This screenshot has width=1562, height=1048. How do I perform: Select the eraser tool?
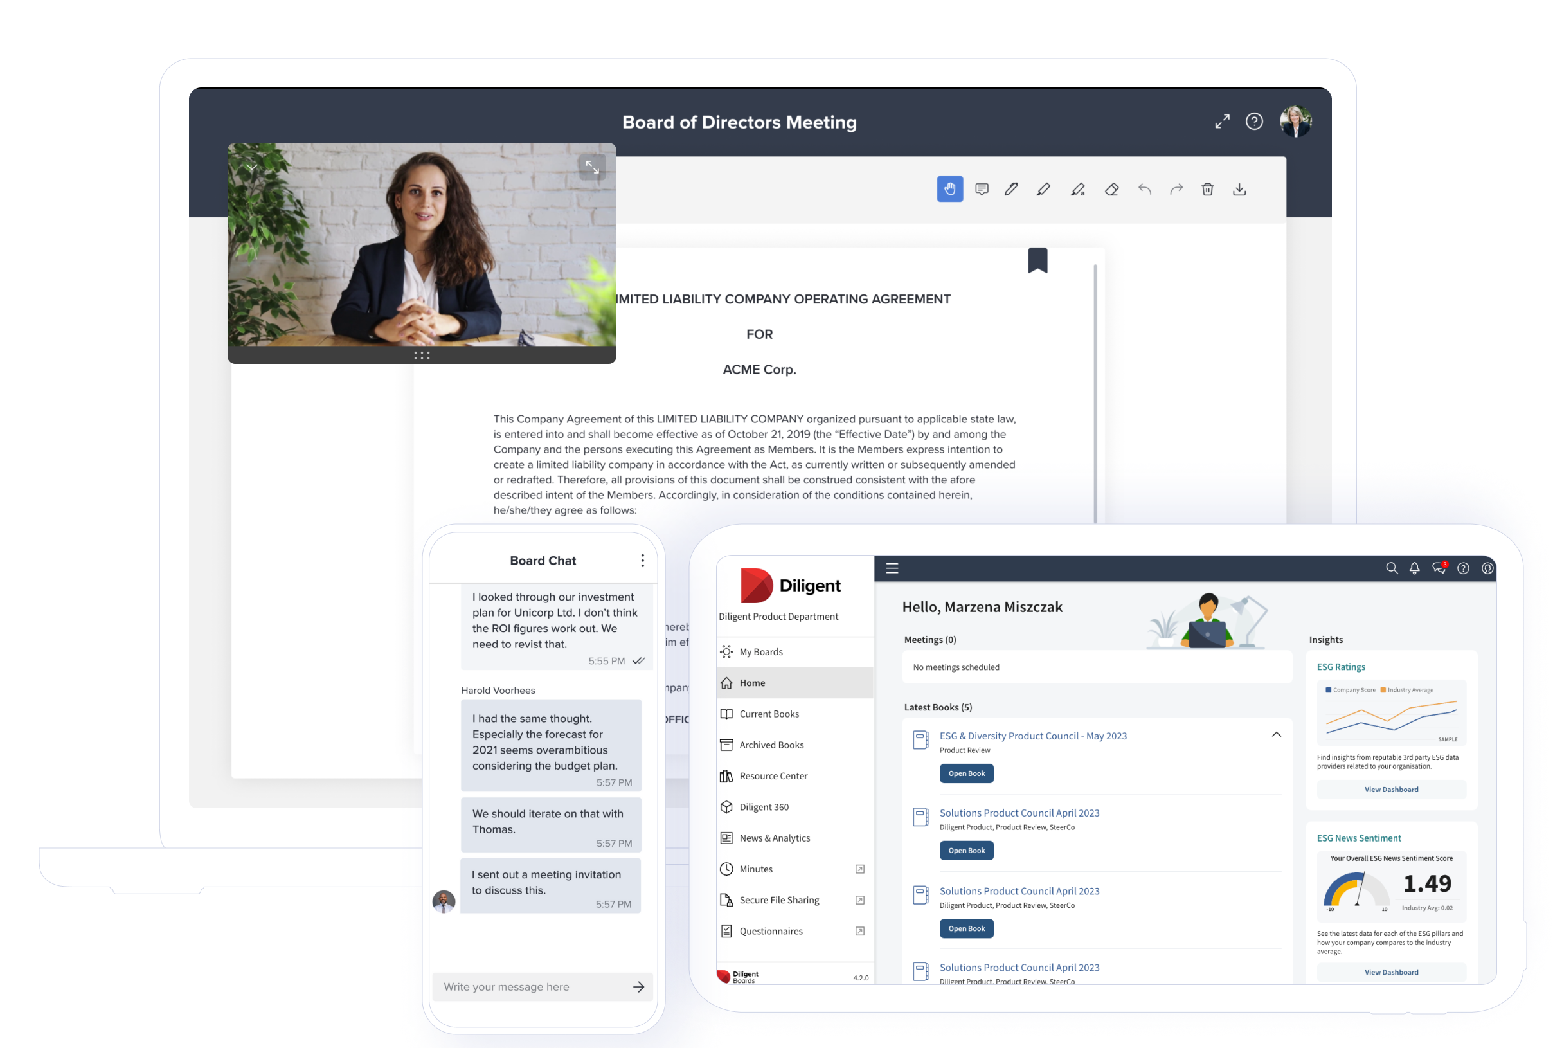click(x=1111, y=189)
